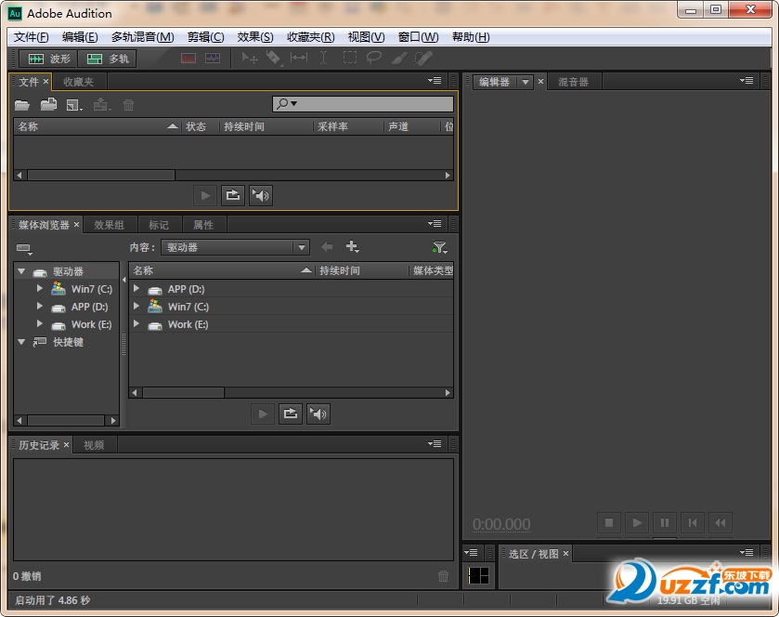The image size is (779, 617).
Task: Expand APP (D:) in left tree
Action: click(40, 307)
